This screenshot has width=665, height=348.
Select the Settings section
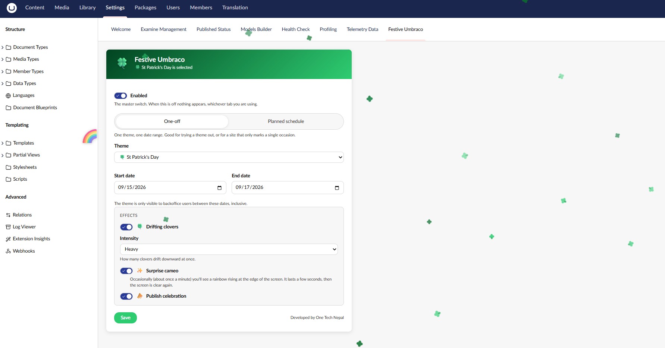pyautogui.click(x=115, y=7)
